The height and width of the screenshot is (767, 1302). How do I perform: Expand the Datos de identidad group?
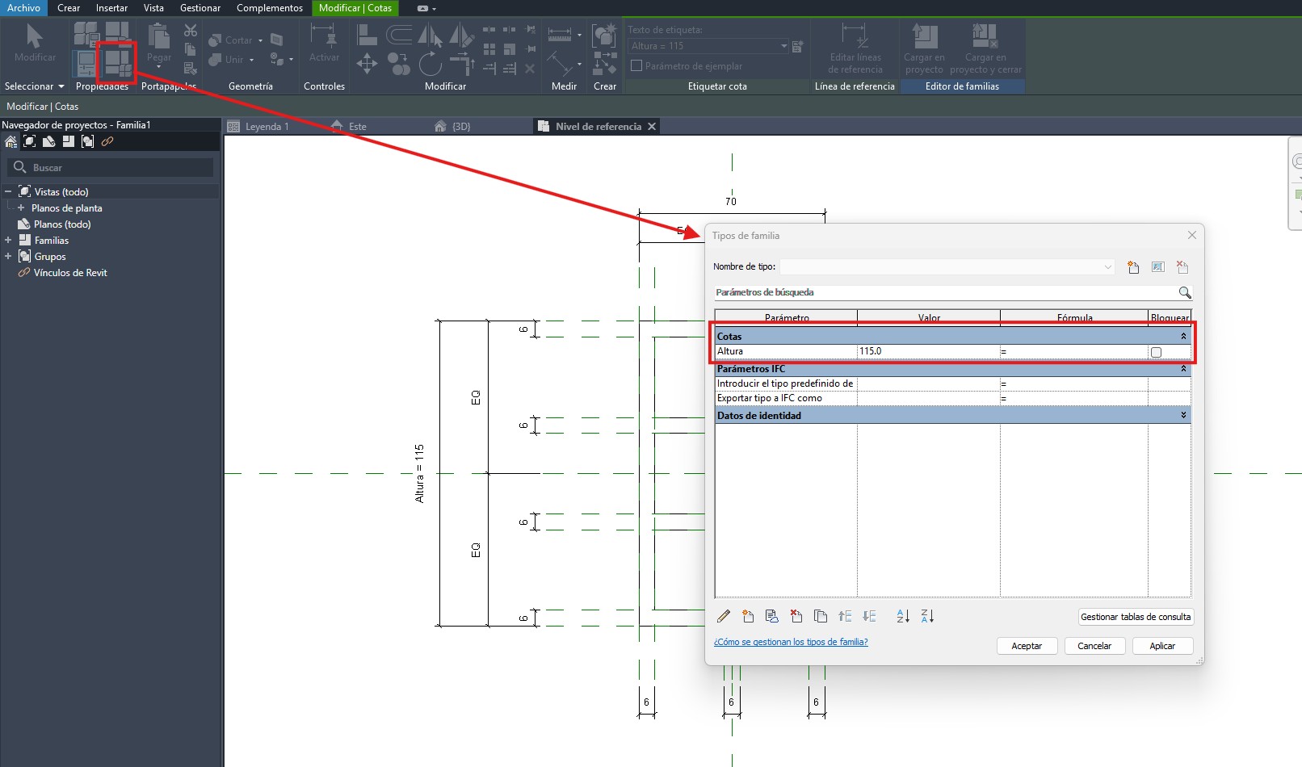pos(1183,416)
